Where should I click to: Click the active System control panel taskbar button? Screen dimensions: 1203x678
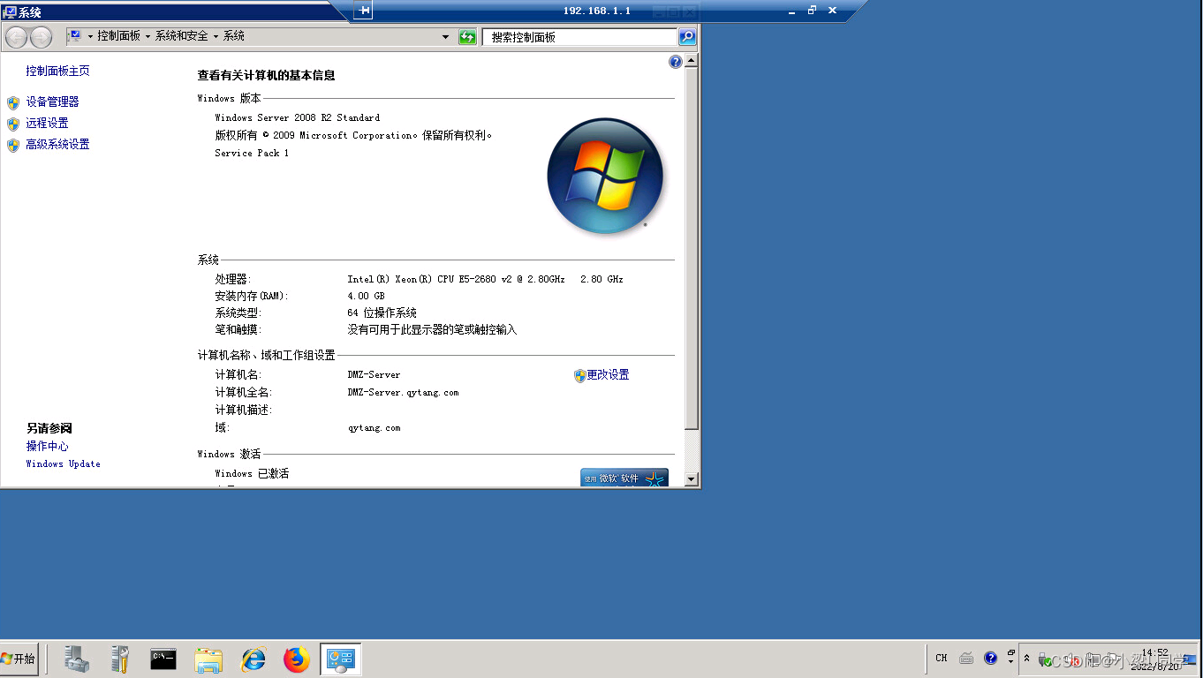pos(341,659)
